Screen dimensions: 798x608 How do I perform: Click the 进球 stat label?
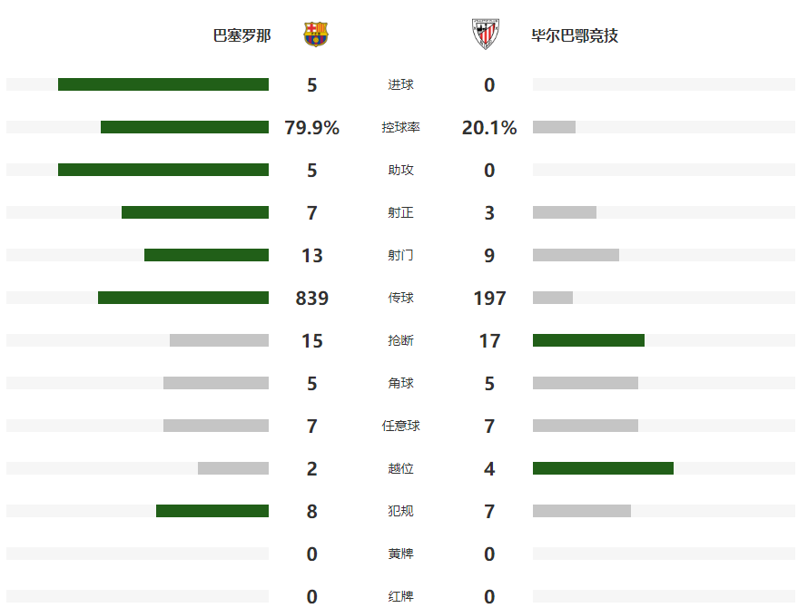coord(400,84)
